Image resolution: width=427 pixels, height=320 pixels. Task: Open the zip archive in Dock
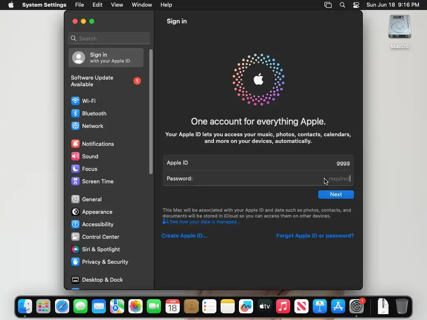383,306
